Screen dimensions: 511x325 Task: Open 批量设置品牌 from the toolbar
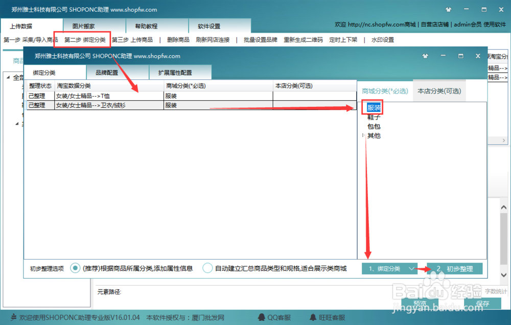pos(261,40)
